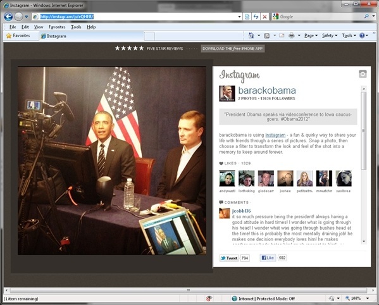
Task: Expand the Print dropdown arrow
Action: (299, 35)
